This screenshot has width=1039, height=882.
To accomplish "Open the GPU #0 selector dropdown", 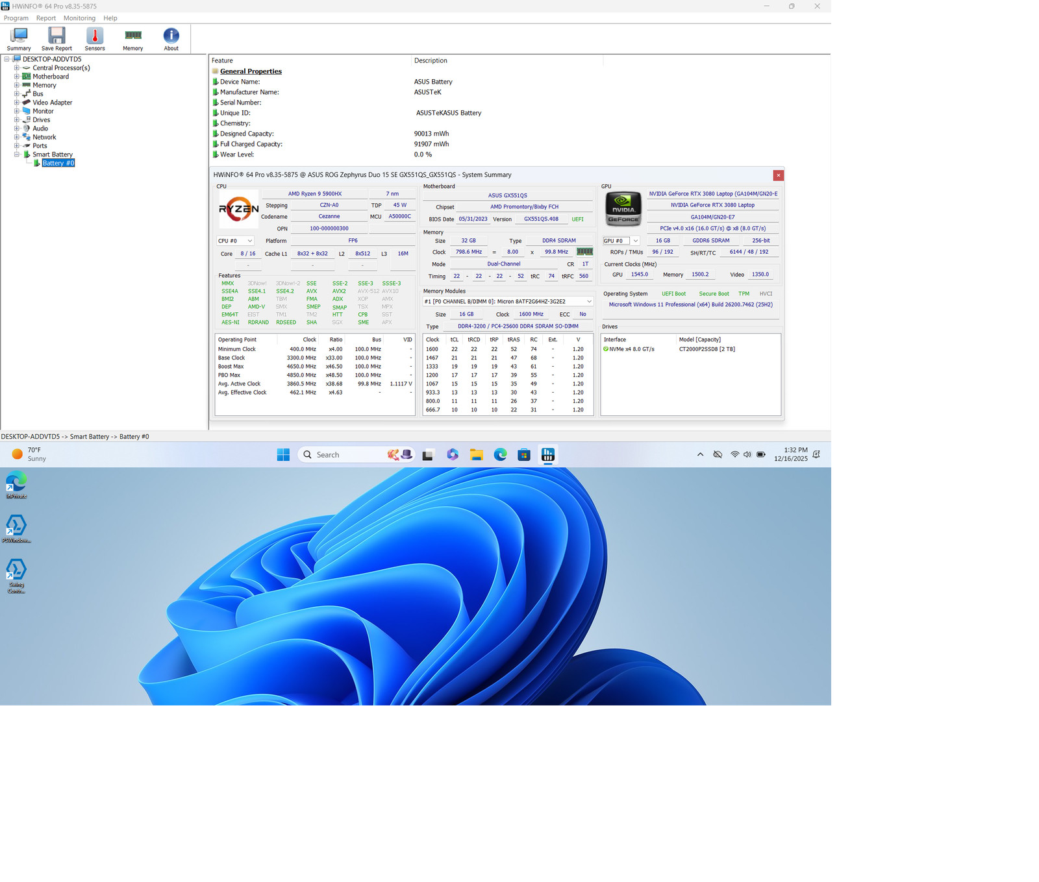I will [x=621, y=241].
